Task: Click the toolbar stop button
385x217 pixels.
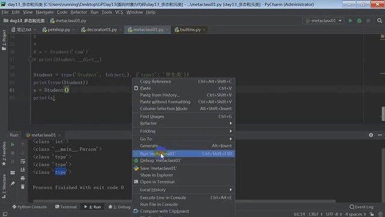Action: point(368,21)
